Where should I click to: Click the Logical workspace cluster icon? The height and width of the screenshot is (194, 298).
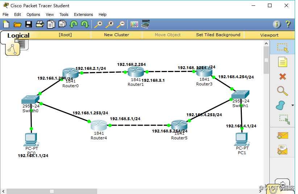tap(13, 49)
